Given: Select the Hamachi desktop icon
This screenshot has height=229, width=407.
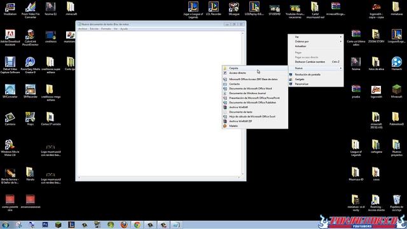Looking at the screenshot, I should (x=397, y=64).
